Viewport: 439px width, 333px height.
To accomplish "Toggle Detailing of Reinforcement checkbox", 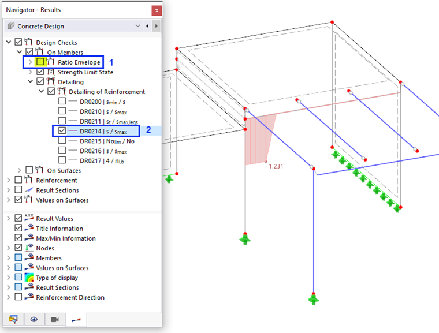I will pyautogui.click(x=51, y=91).
